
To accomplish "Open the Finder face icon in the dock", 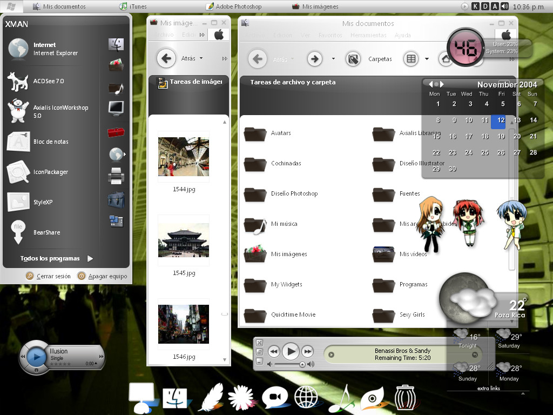I will [x=176, y=398].
